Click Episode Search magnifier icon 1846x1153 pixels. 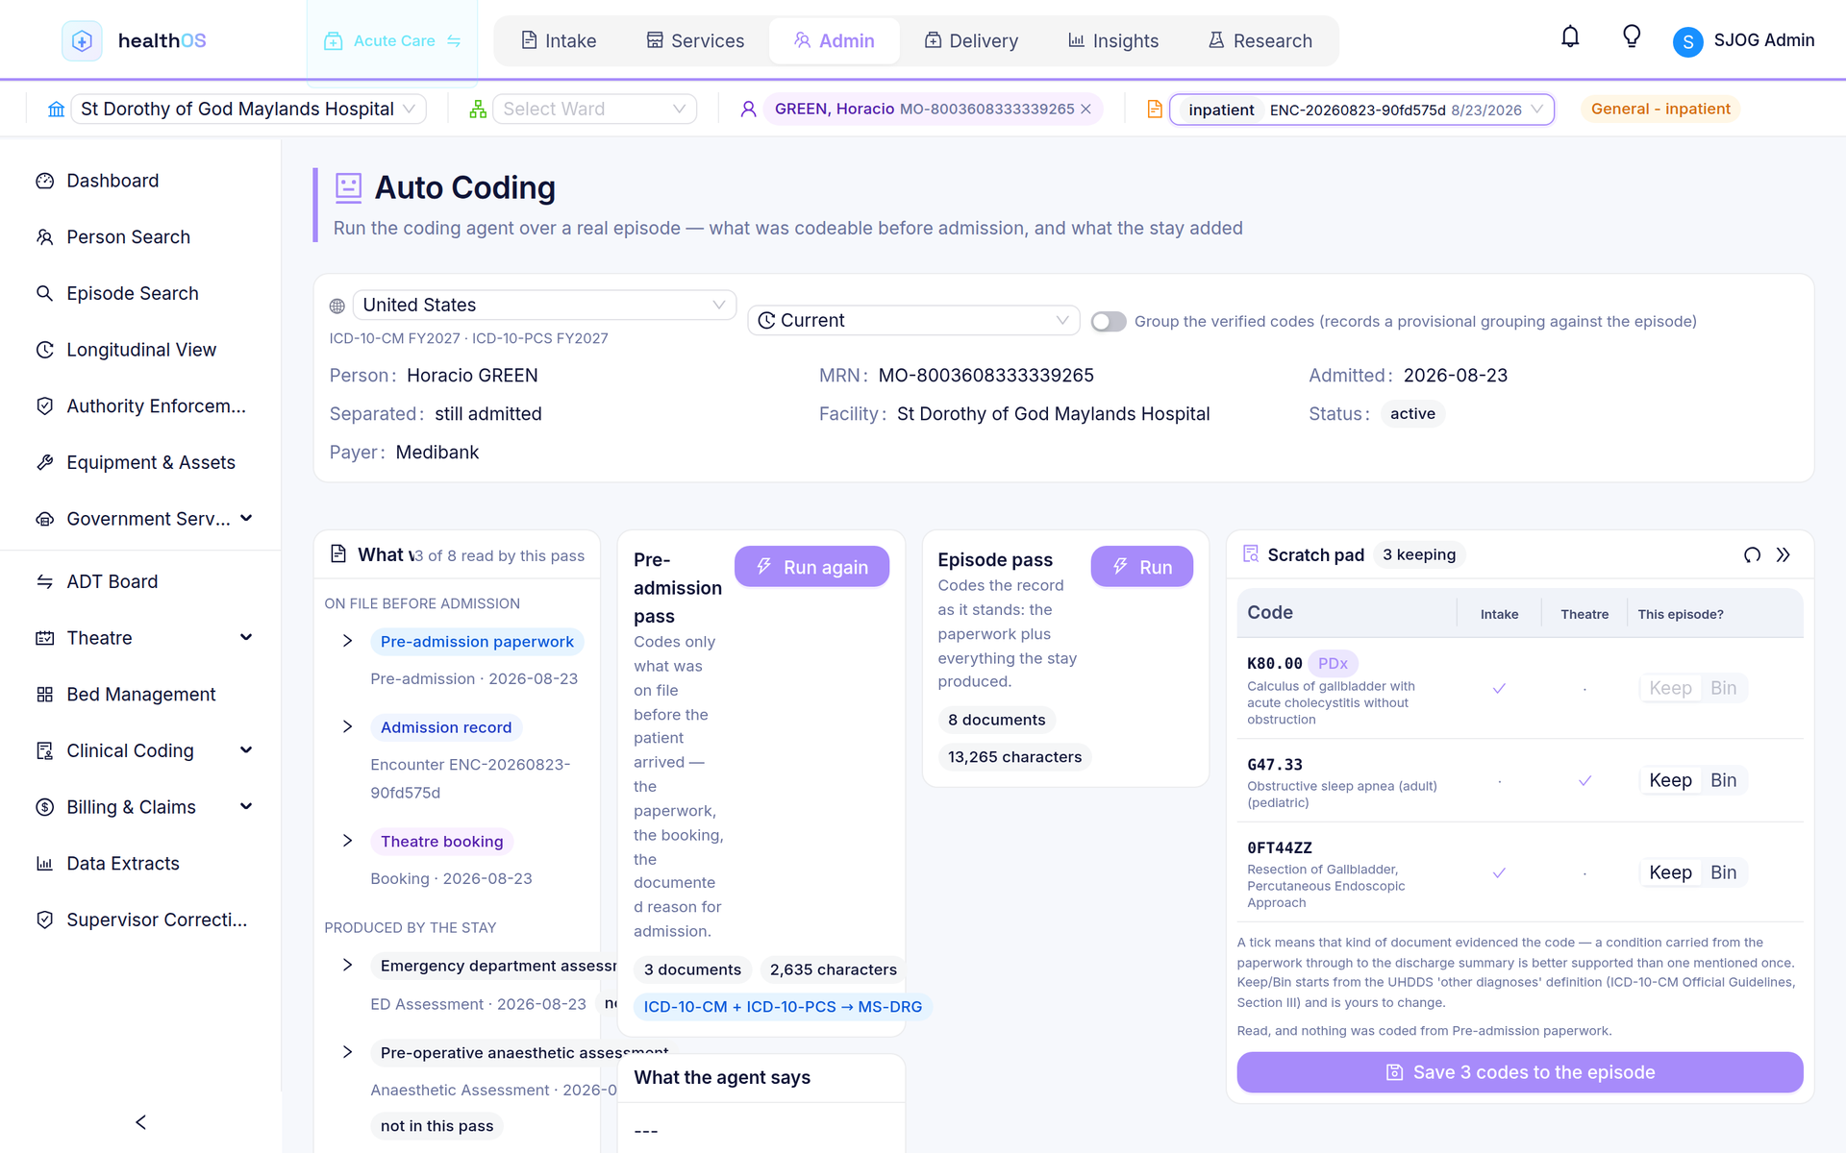pyautogui.click(x=44, y=293)
